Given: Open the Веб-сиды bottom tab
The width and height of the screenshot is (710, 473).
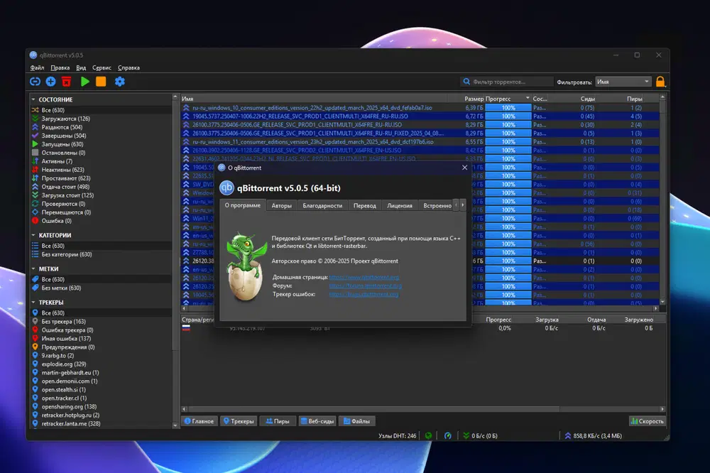Looking at the screenshot, I should tap(317, 421).
